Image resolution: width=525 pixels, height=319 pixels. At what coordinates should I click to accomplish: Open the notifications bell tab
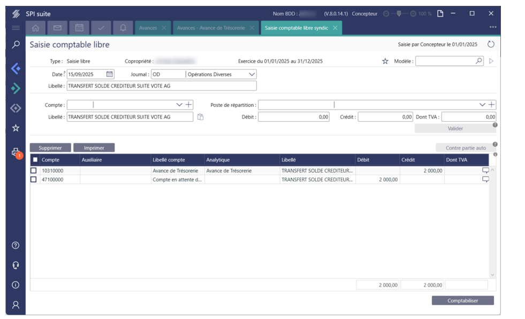[x=123, y=28]
